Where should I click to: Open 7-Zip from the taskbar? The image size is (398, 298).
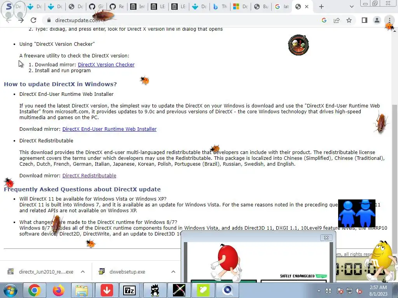coord(129,290)
